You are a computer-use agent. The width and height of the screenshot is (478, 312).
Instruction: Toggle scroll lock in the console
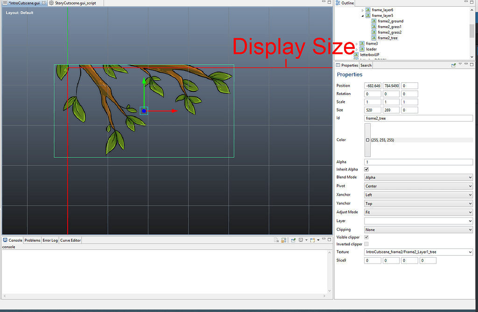(x=284, y=239)
